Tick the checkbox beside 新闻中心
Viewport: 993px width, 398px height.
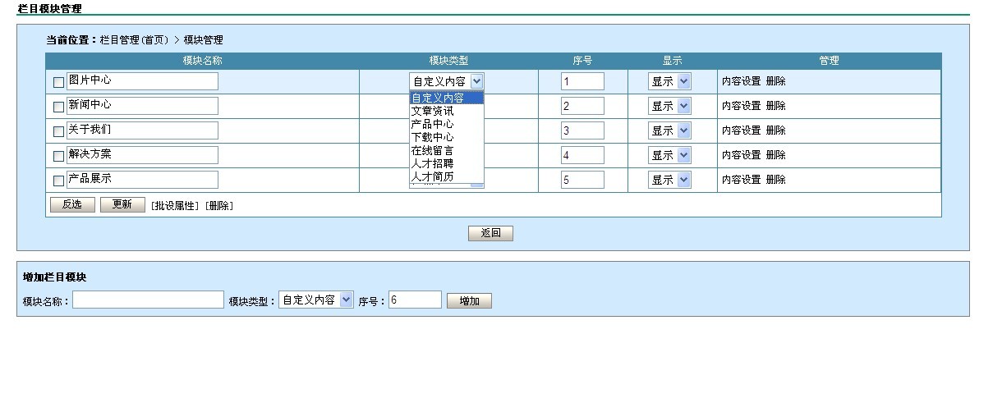pyautogui.click(x=58, y=107)
